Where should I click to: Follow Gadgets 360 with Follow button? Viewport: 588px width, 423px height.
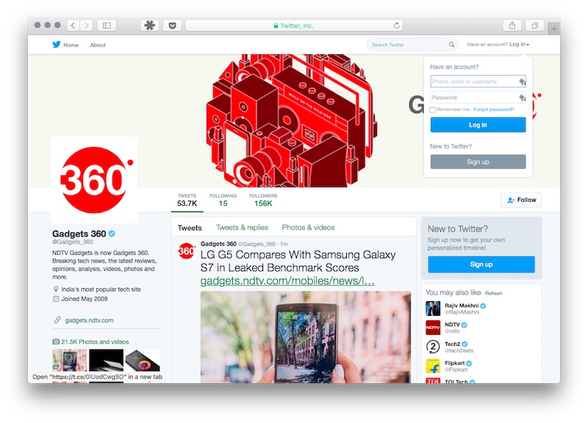pos(521,200)
